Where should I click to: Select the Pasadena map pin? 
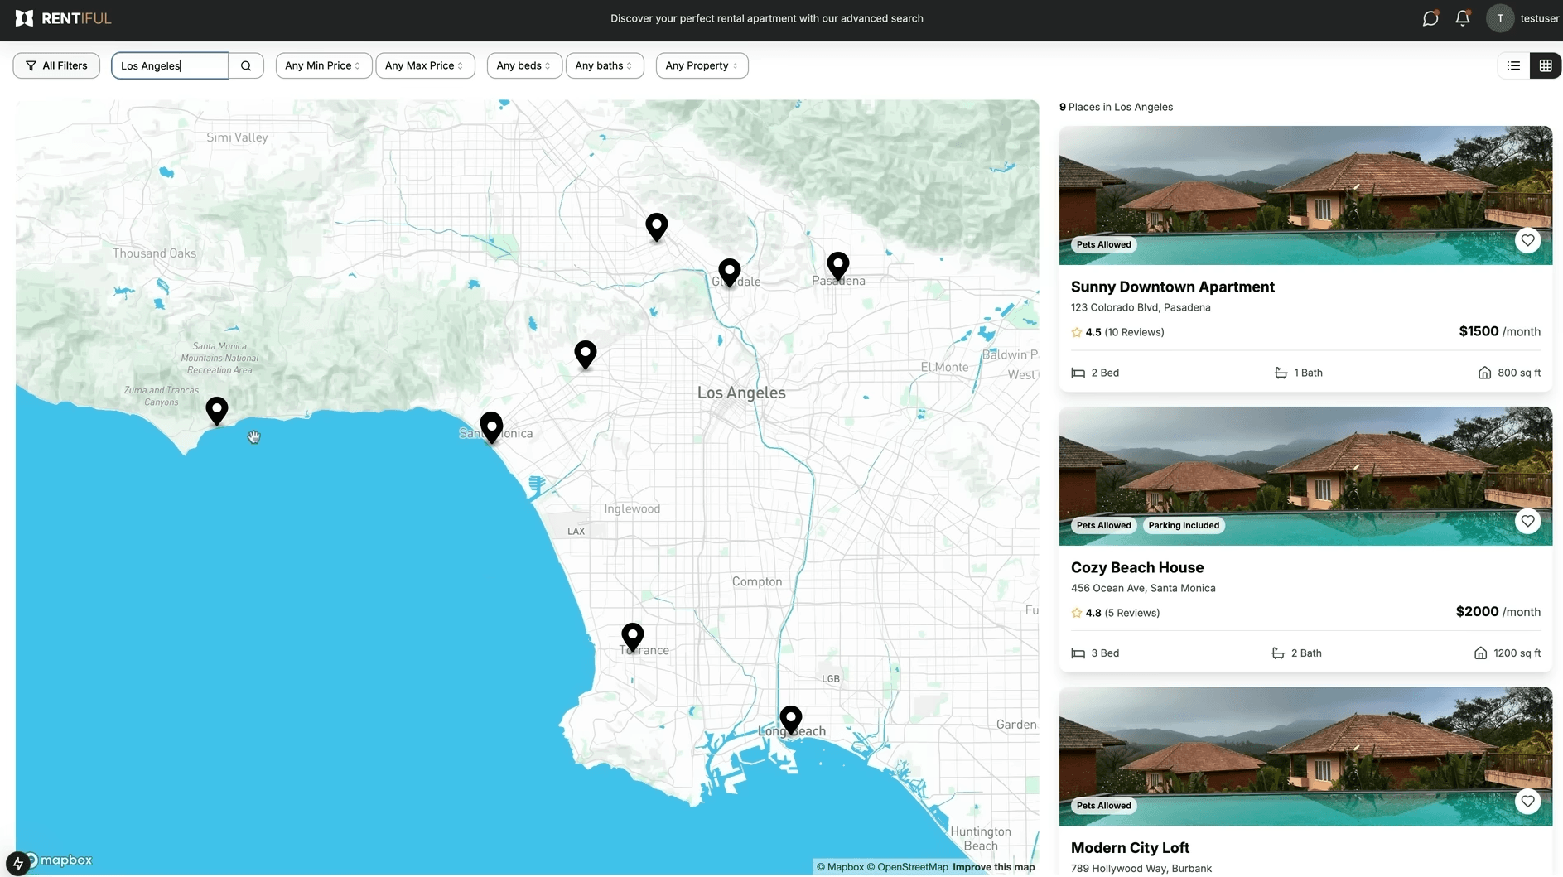point(838,267)
